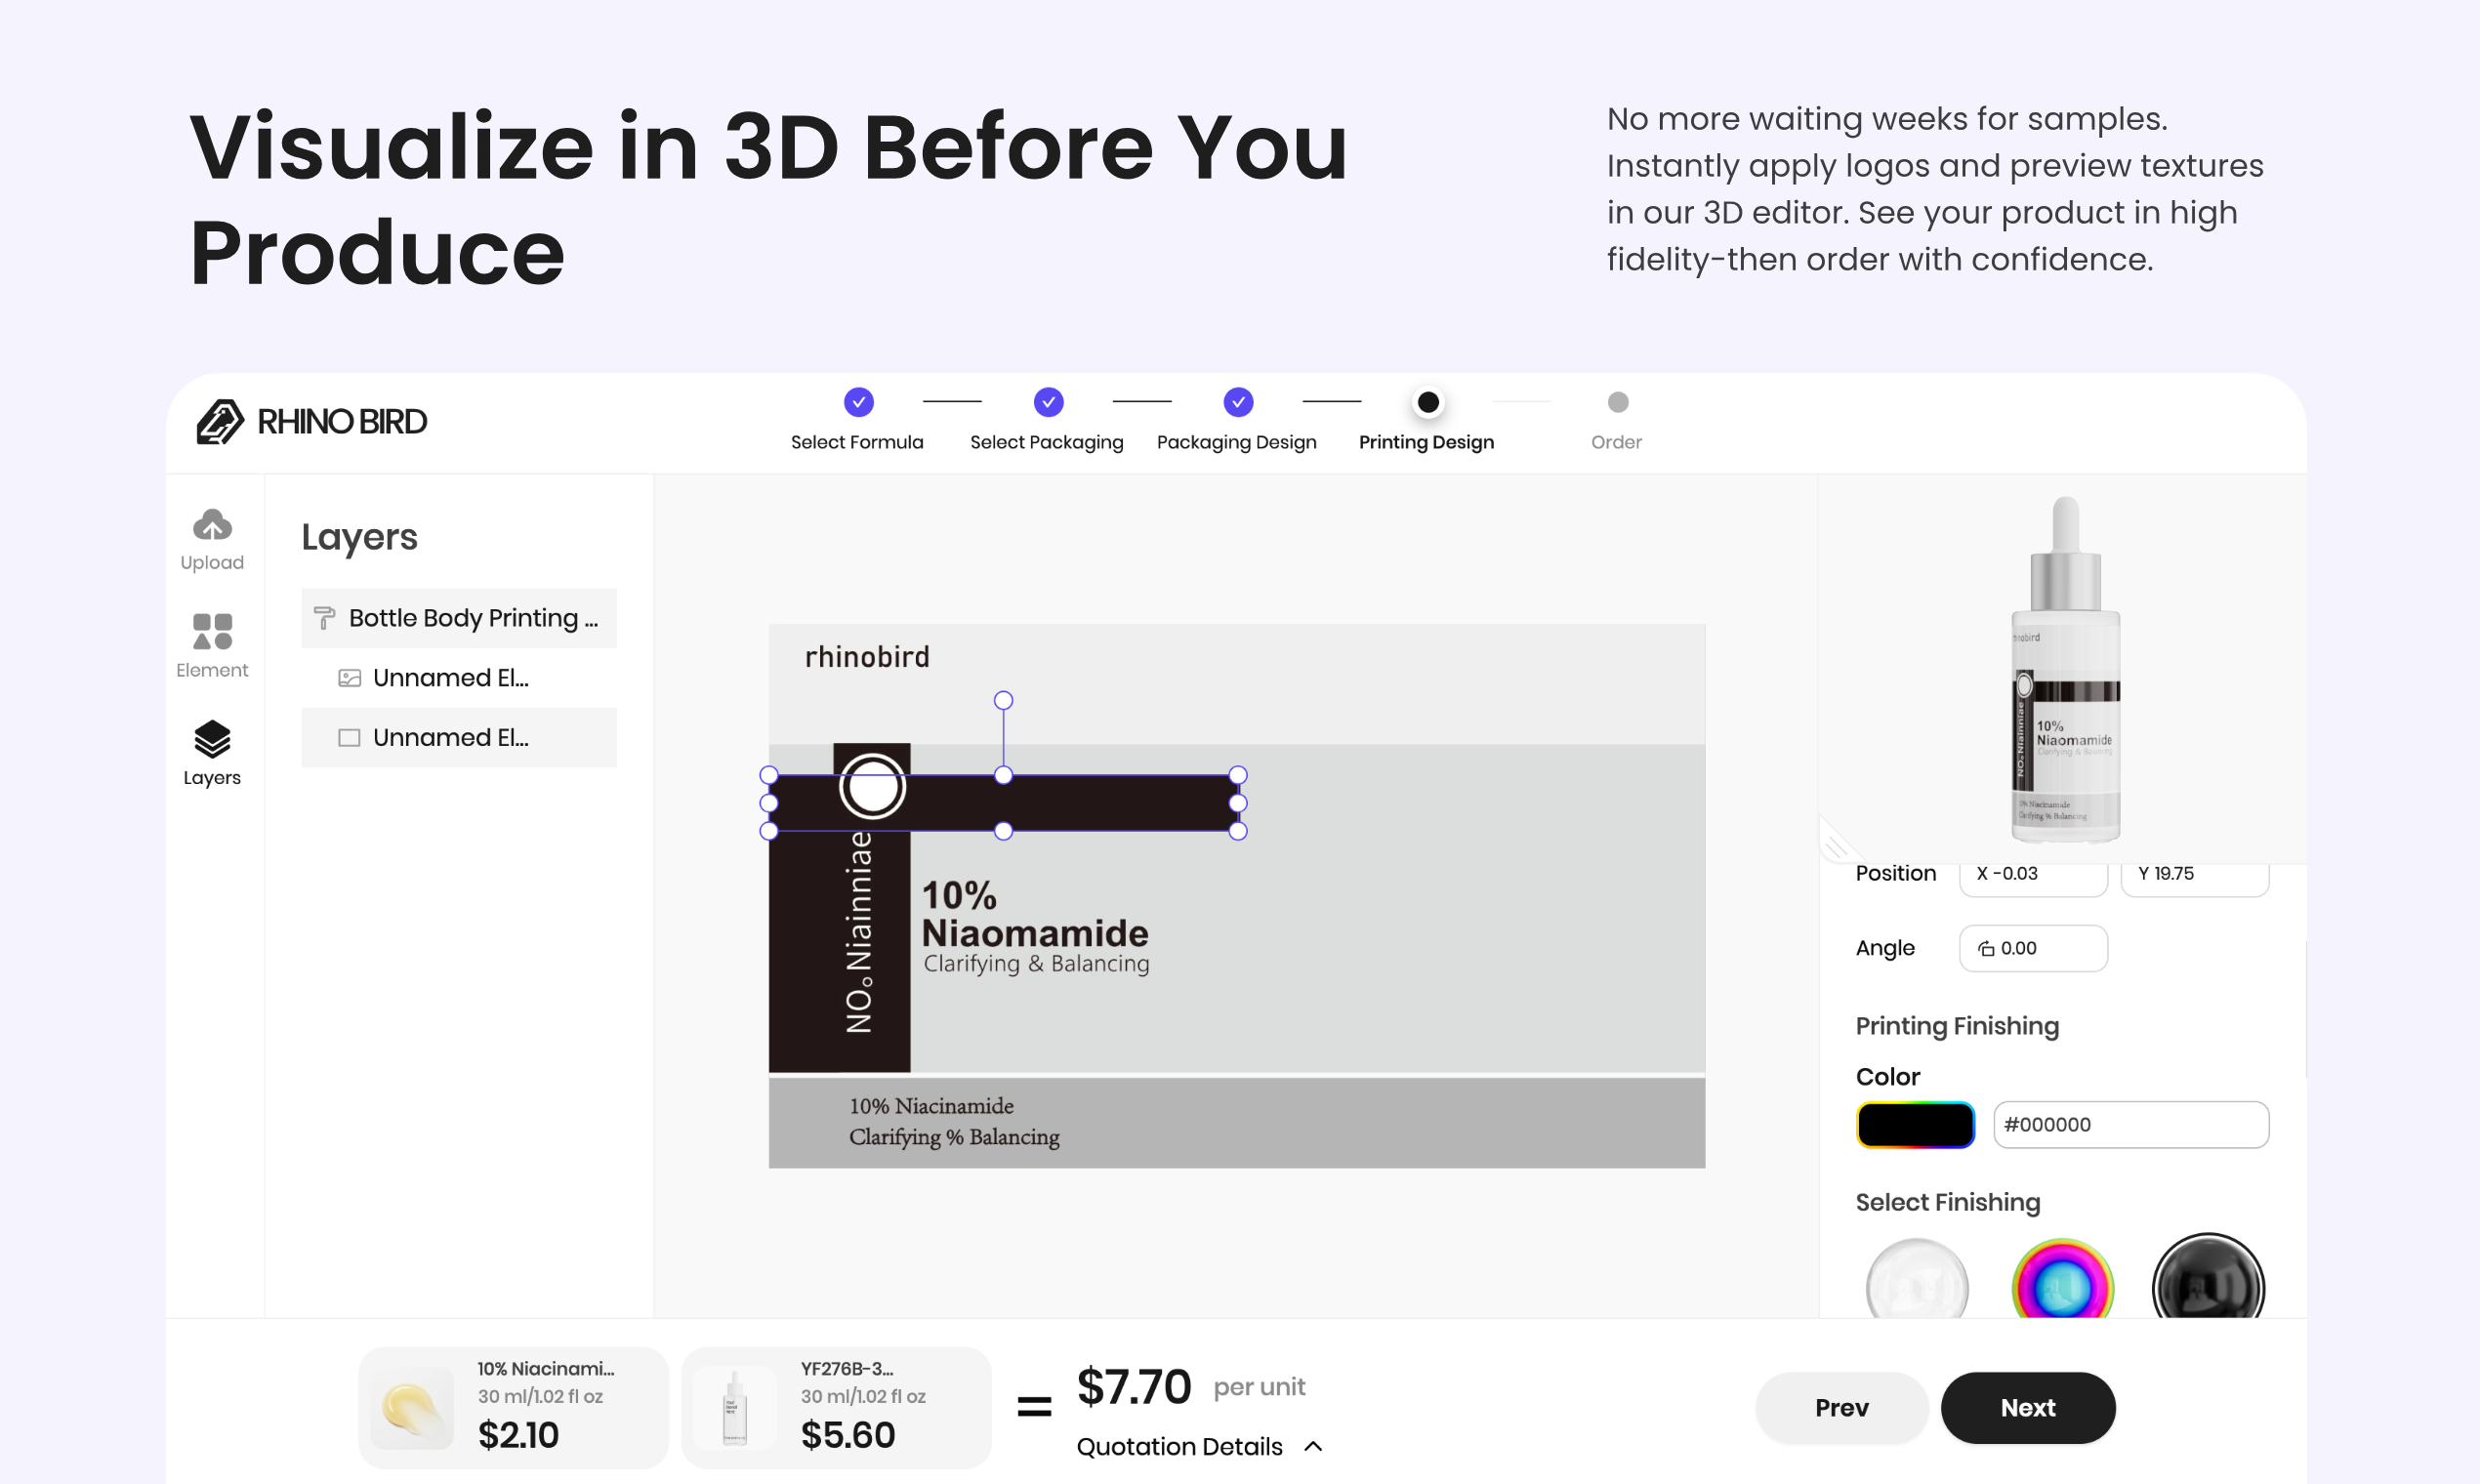Open the color picker swatch under Color
Viewport: 2480px width, 1484px height.
click(x=1915, y=1124)
